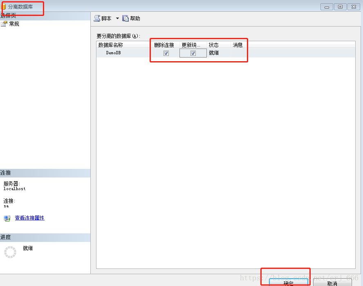Click the progress spinner indicator
The image size is (363, 286).
tap(10, 252)
